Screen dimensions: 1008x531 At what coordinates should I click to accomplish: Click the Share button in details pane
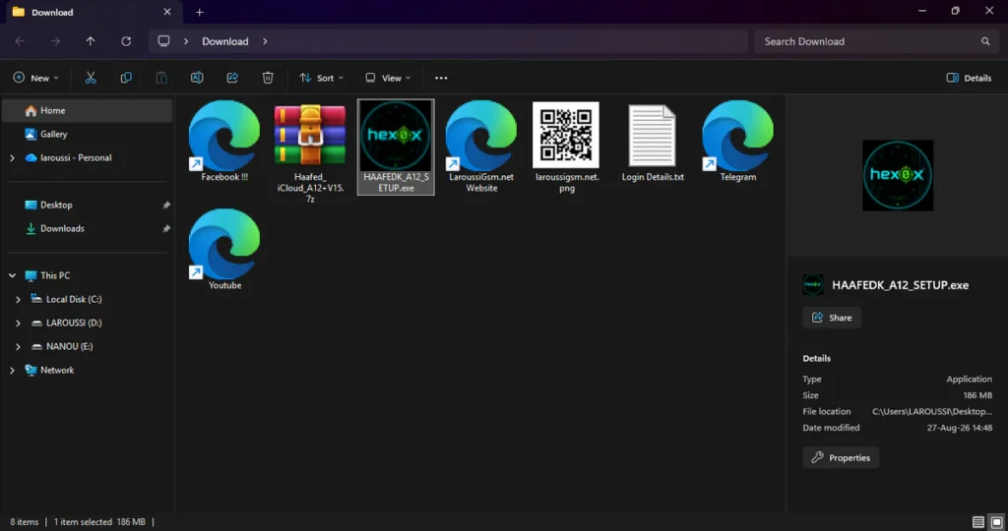coord(831,318)
